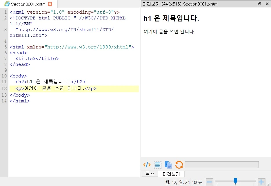
Task: Click the html xmlns line in code
Action: pyautogui.click(x=72, y=47)
